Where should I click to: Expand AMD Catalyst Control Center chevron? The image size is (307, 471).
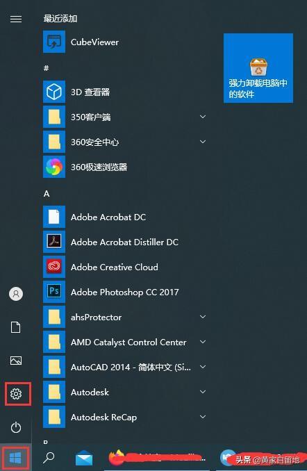[203, 342]
